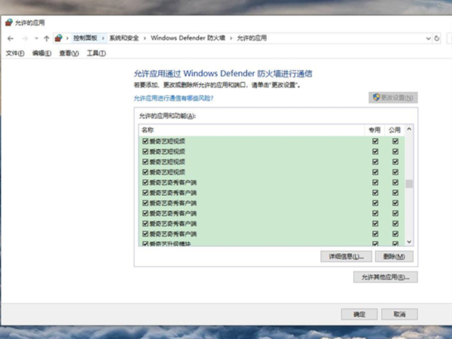Expand the recent locations chevron beside Forward

[x=35, y=38]
